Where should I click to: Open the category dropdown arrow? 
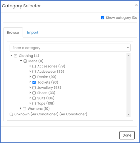pos(128,48)
